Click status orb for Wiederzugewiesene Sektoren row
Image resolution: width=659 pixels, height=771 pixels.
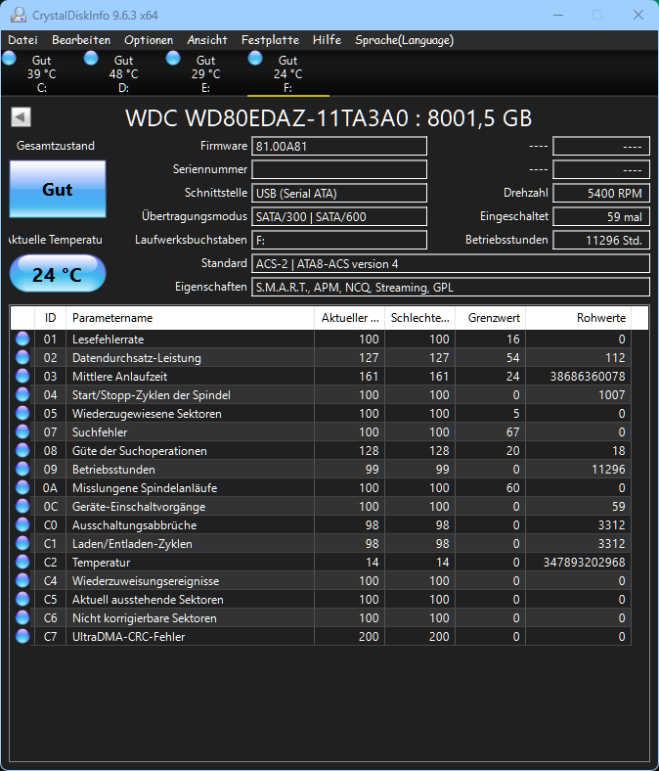pos(22,414)
